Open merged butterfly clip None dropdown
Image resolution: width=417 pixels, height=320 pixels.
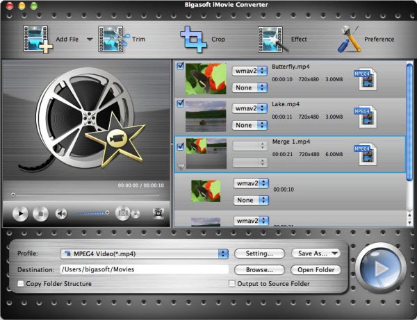[251, 200]
